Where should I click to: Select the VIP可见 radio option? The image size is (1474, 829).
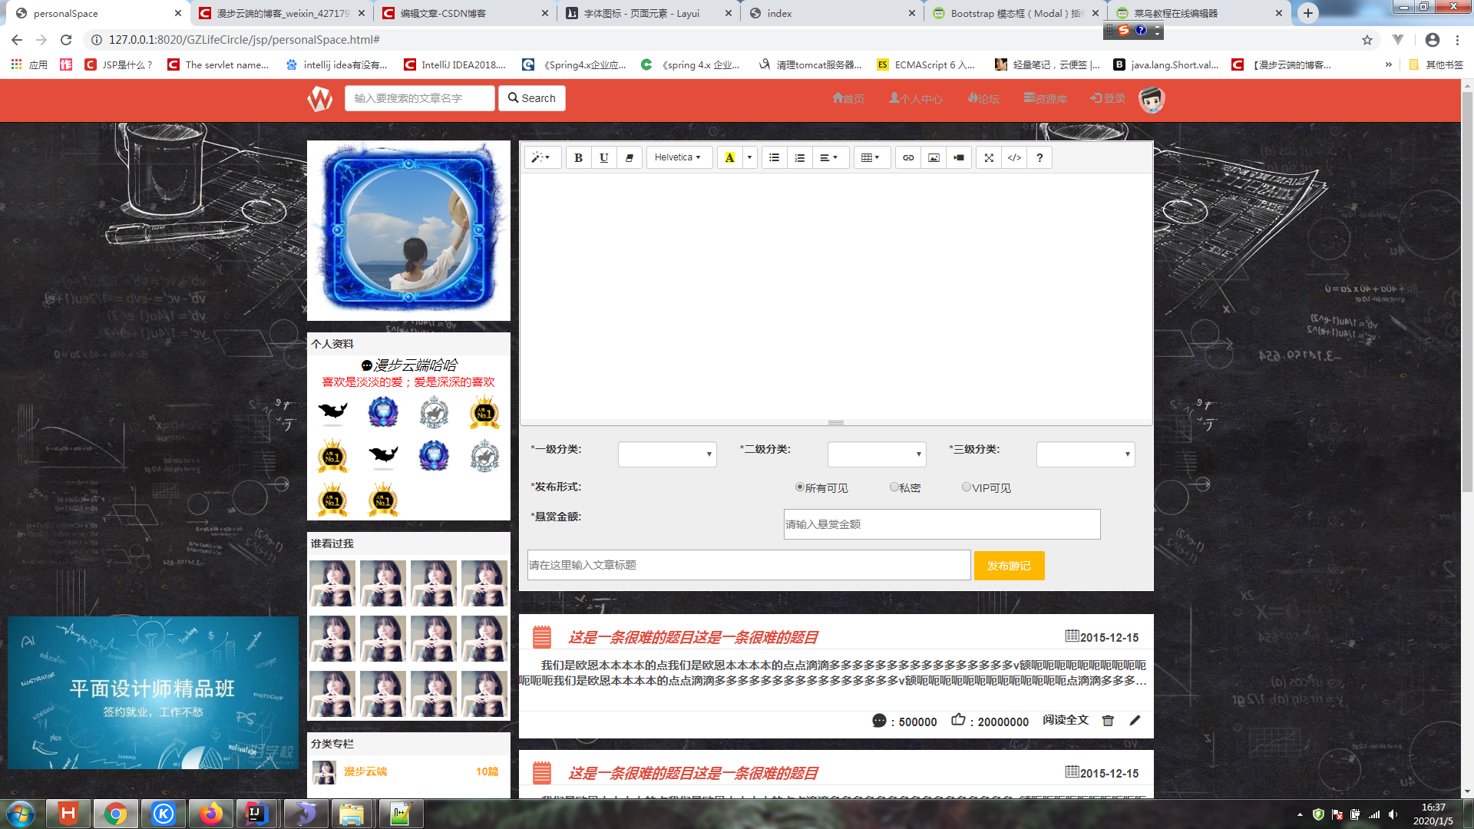coord(966,487)
